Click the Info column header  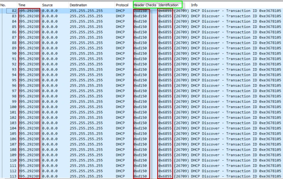click(194, 5)
